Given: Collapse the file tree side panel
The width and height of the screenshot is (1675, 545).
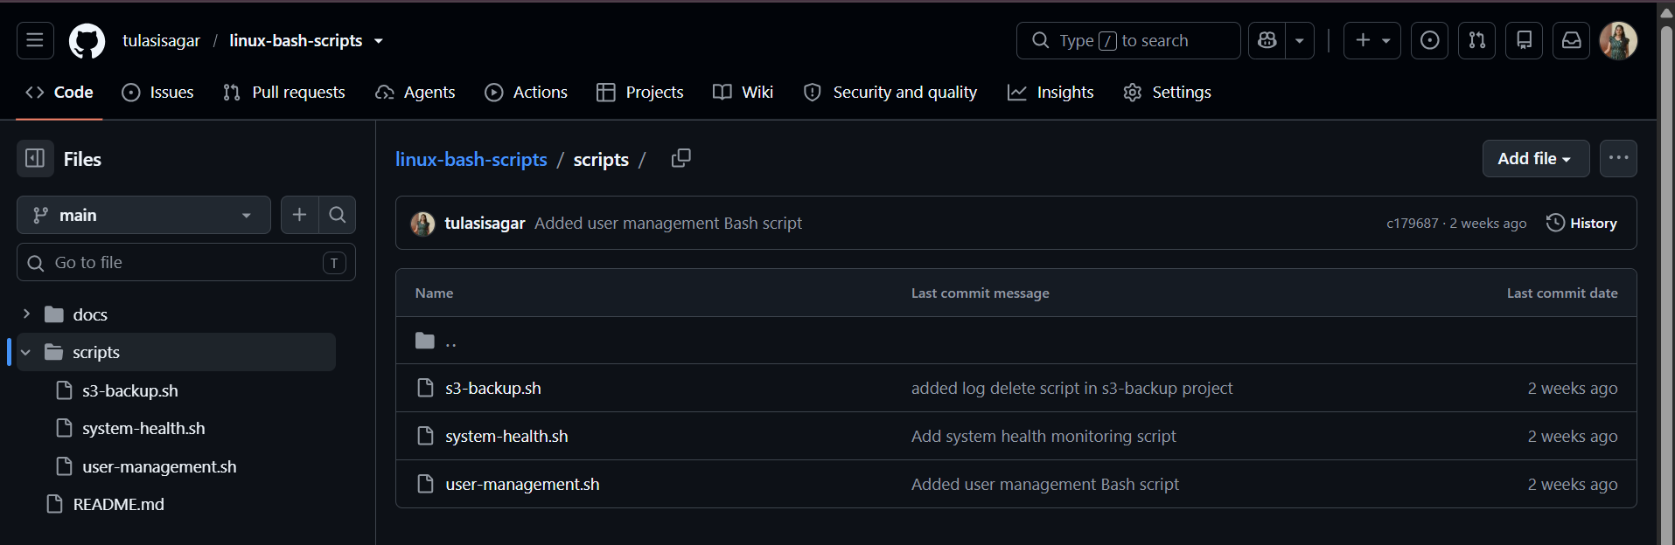Looking at the screenshot, I should tap(35, 158).
